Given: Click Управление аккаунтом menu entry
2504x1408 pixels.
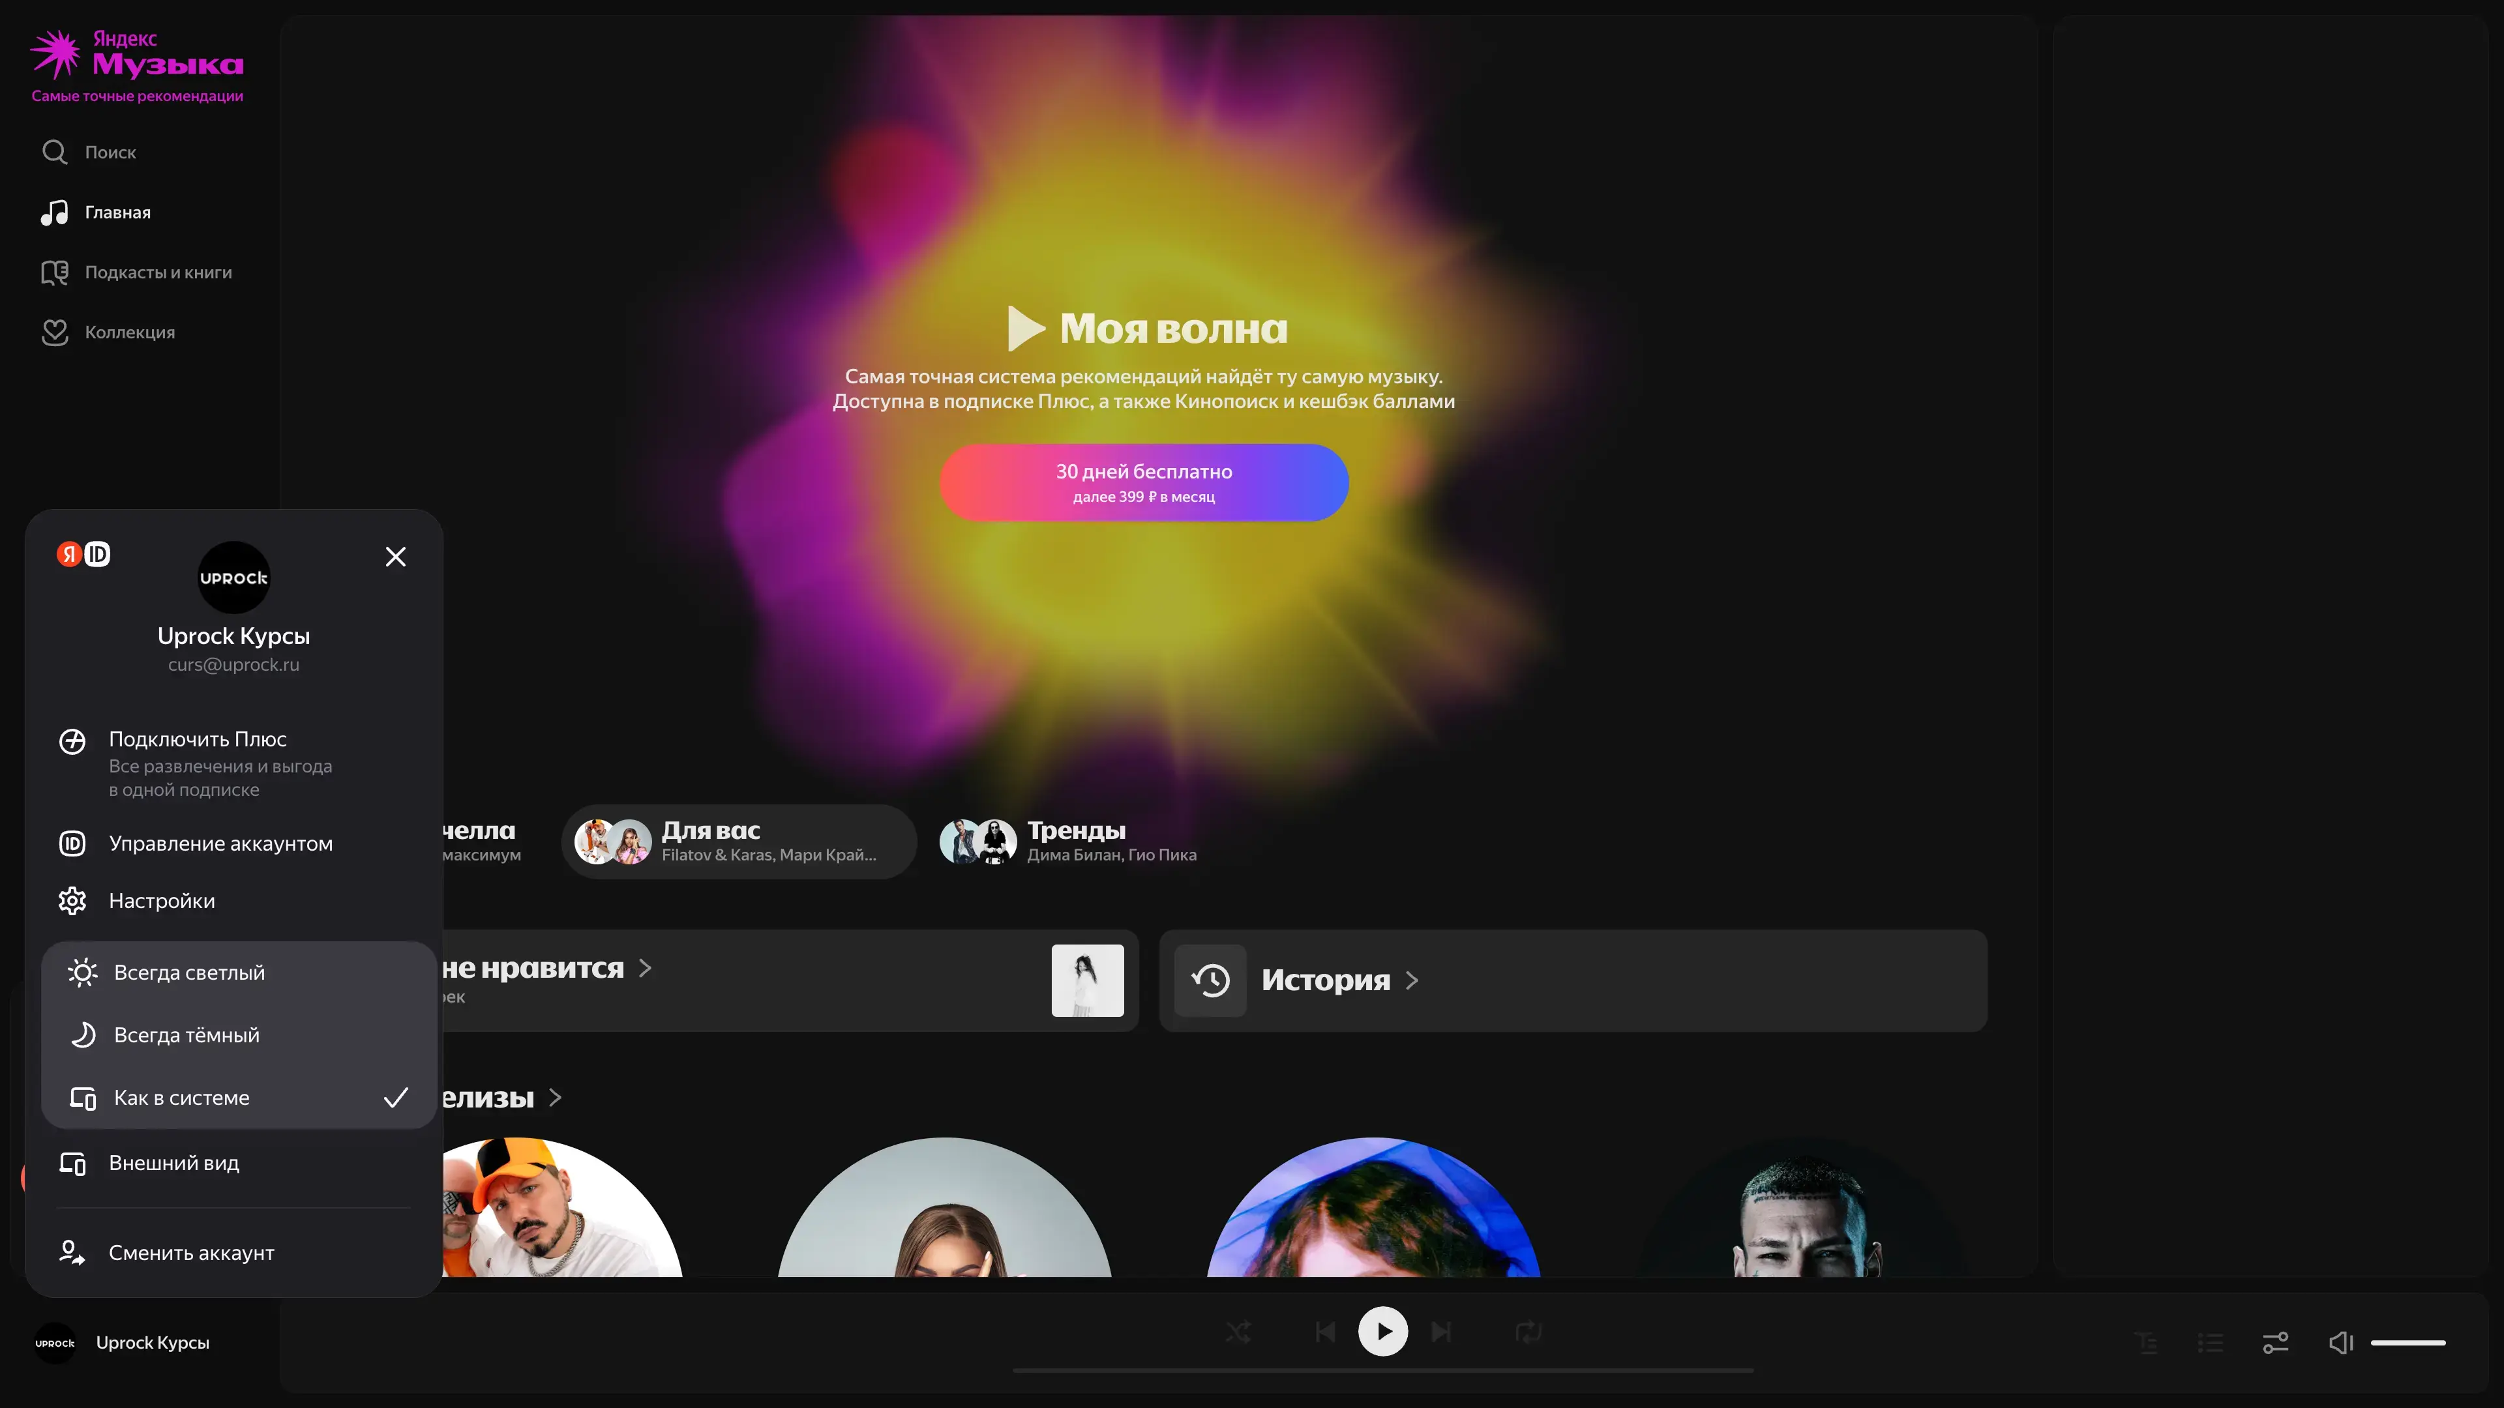Looking at the screenshot, I should (x=220, y=843).
